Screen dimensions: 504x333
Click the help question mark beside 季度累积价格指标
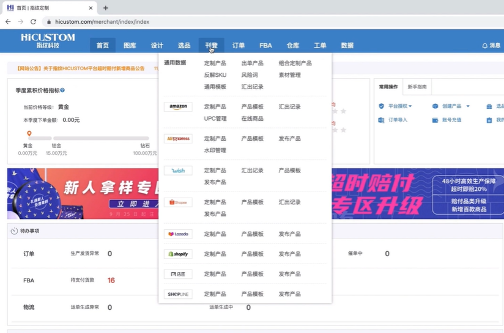pyautogui.click(x=62, y=90)
